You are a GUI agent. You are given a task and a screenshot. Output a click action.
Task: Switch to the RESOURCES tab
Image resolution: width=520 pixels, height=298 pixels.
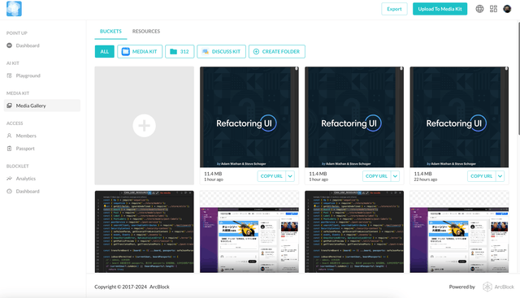click(146, 31)
